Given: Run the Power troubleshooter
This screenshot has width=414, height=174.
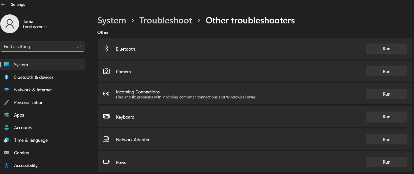Looking at the screenshot, I should click(386, 162).
